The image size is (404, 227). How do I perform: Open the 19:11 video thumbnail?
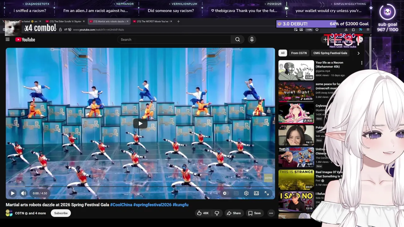tap(296, 135)
